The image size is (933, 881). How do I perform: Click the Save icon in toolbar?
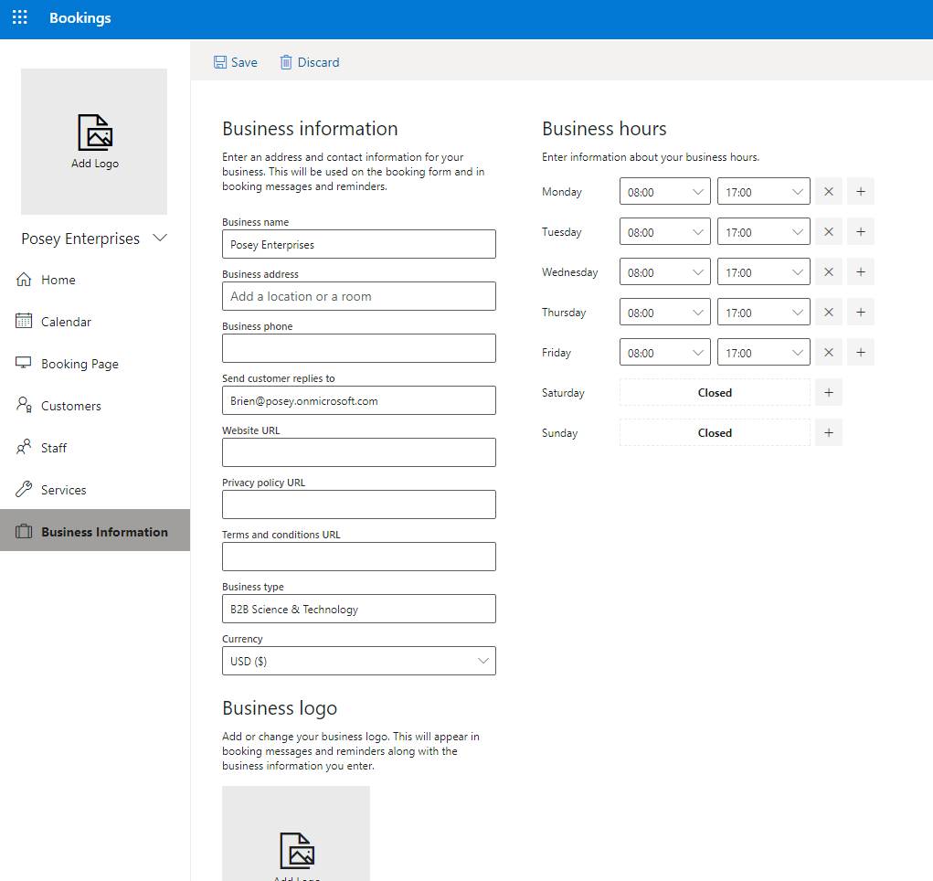(220, 62)
